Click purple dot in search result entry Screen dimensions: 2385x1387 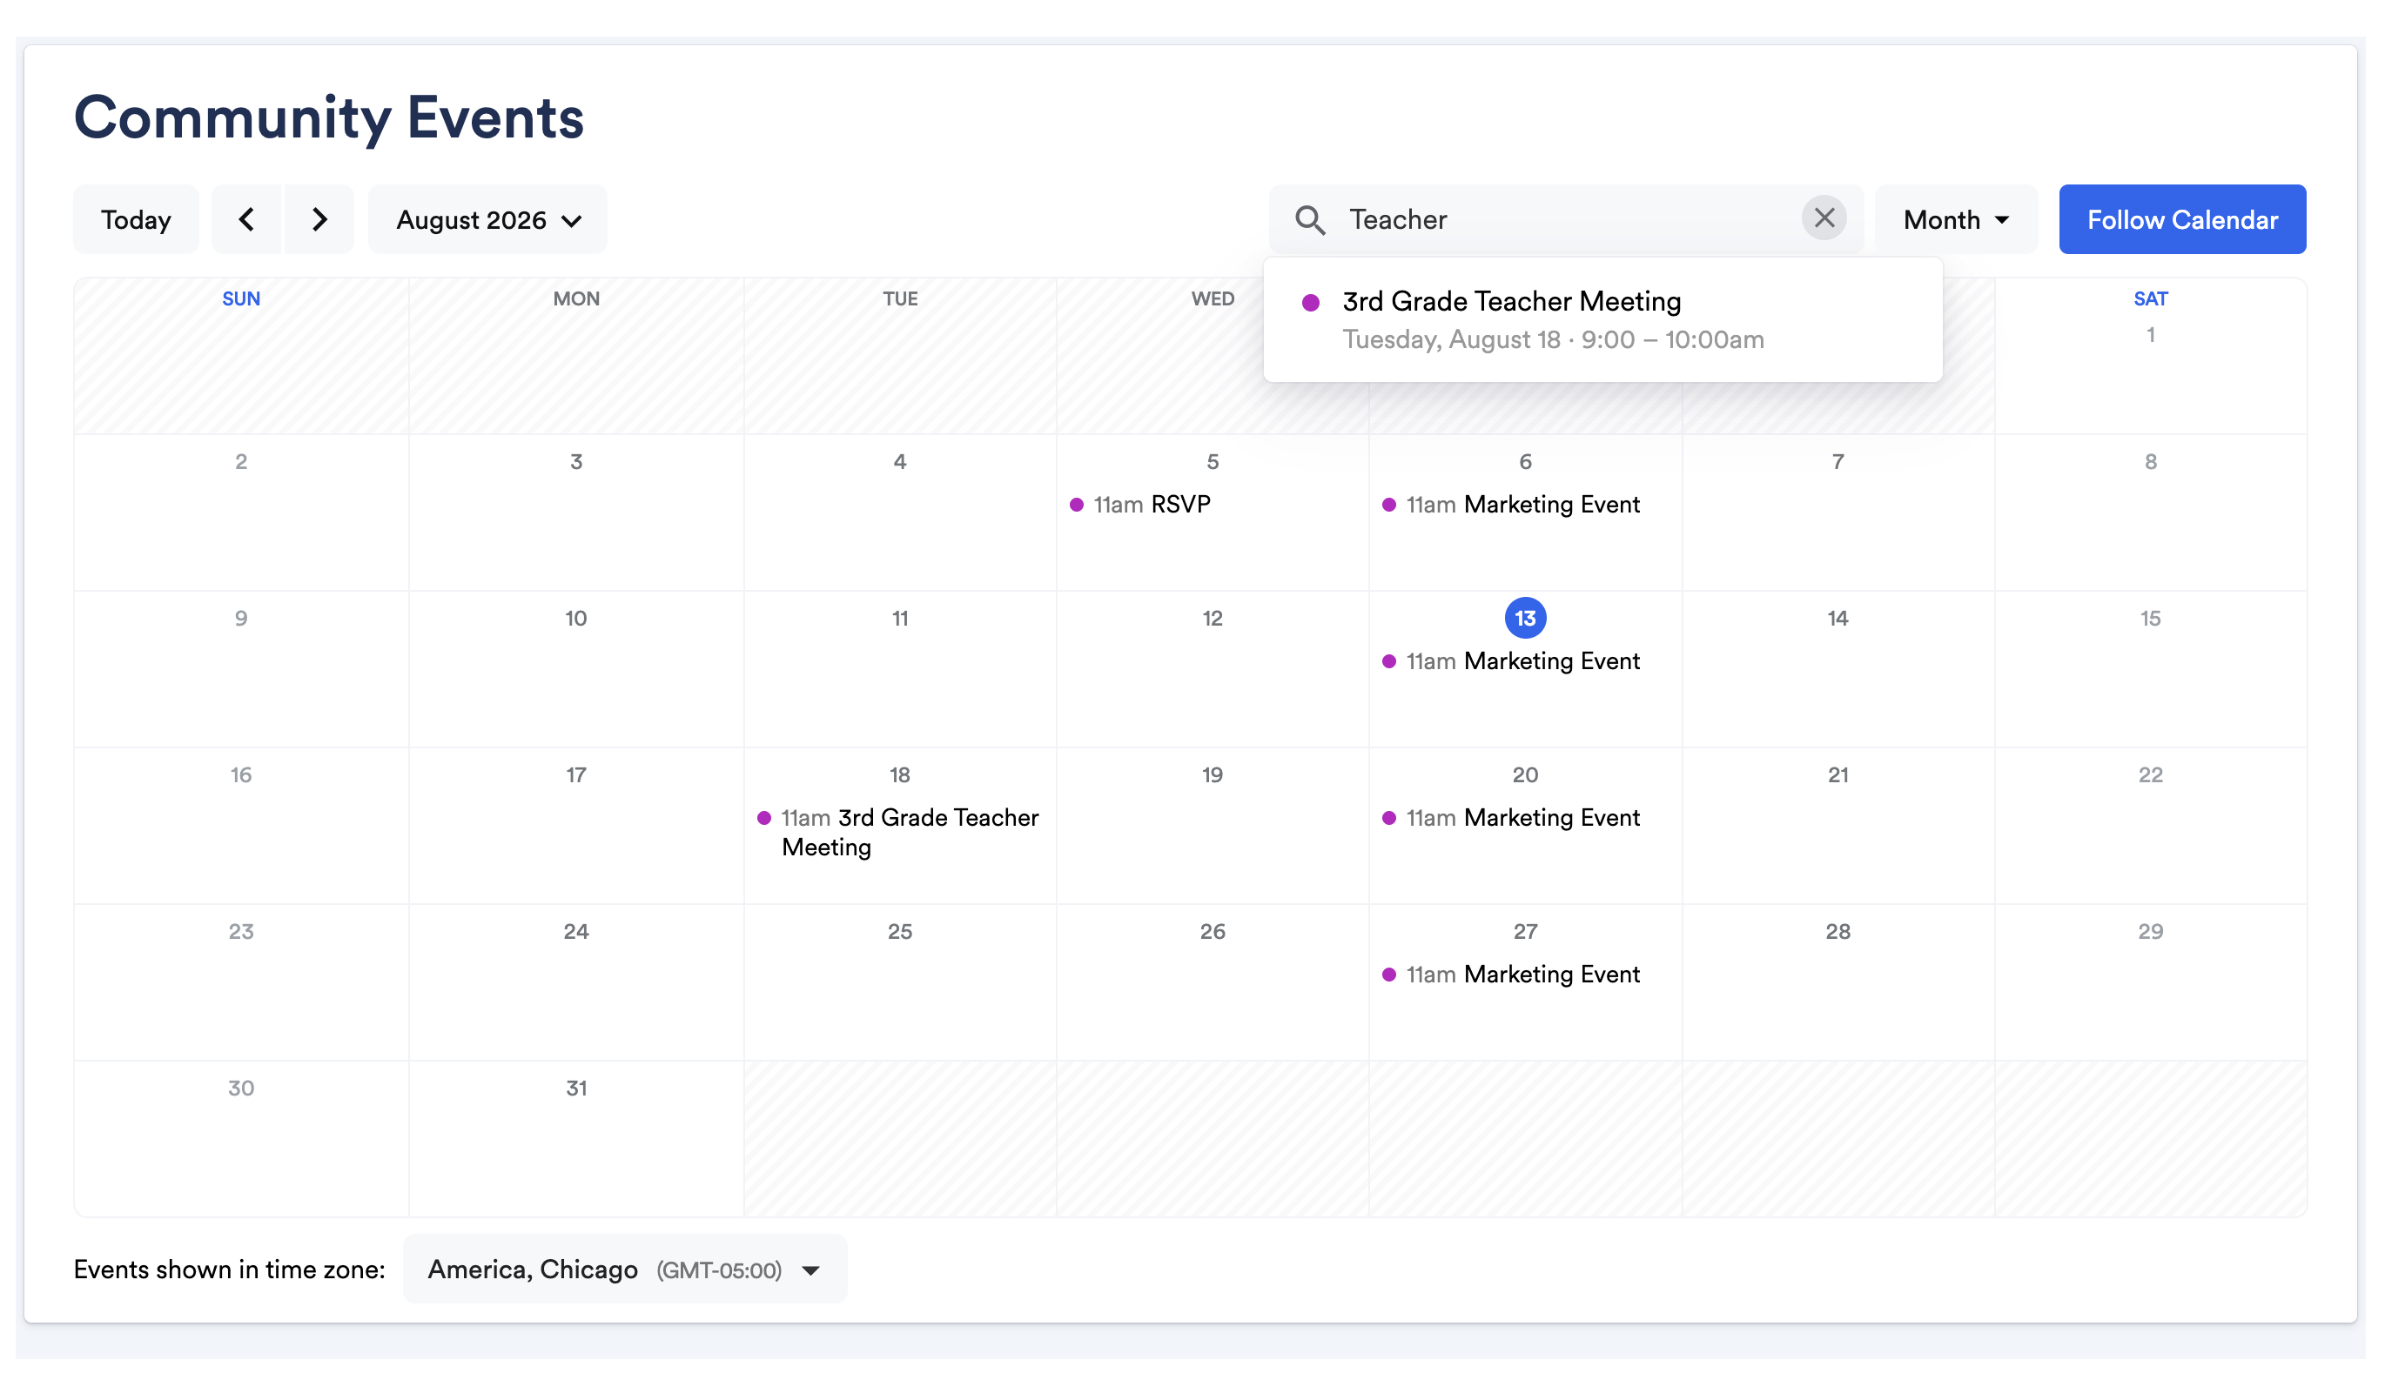click(x=1311, y=303)
